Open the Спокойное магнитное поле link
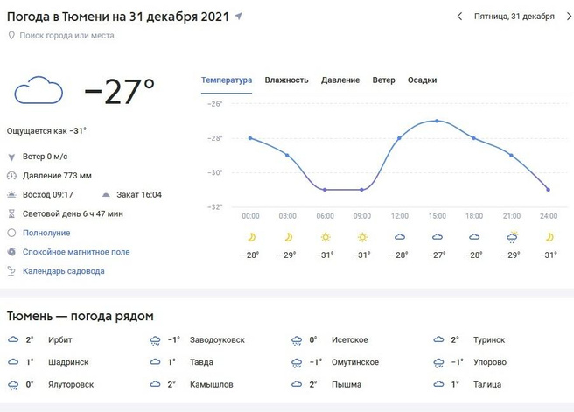Screen dimensions: 574x412 click(x=76, y=252)
